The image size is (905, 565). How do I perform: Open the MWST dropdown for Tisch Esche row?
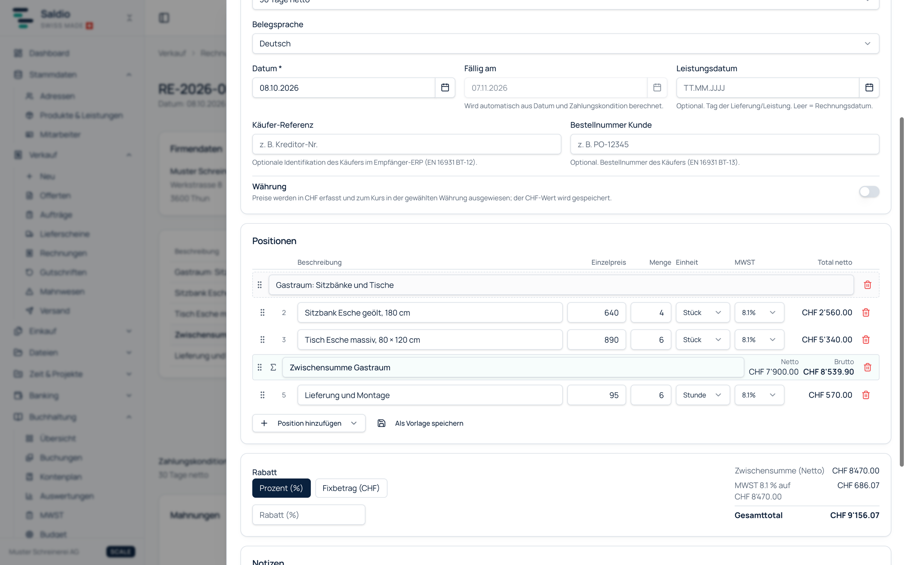pyautogui.click(x=759, y=340)
